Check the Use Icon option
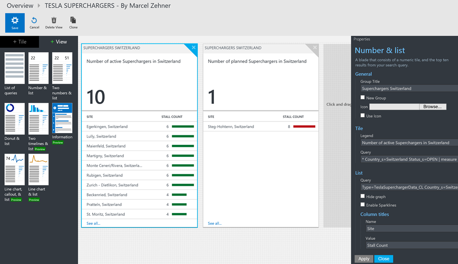 363,116
